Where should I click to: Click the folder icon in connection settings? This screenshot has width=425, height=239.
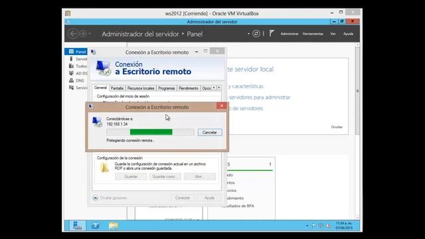[x=104, y=168]
